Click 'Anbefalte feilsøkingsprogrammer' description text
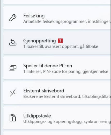111x135 pixels. point(55,22)
